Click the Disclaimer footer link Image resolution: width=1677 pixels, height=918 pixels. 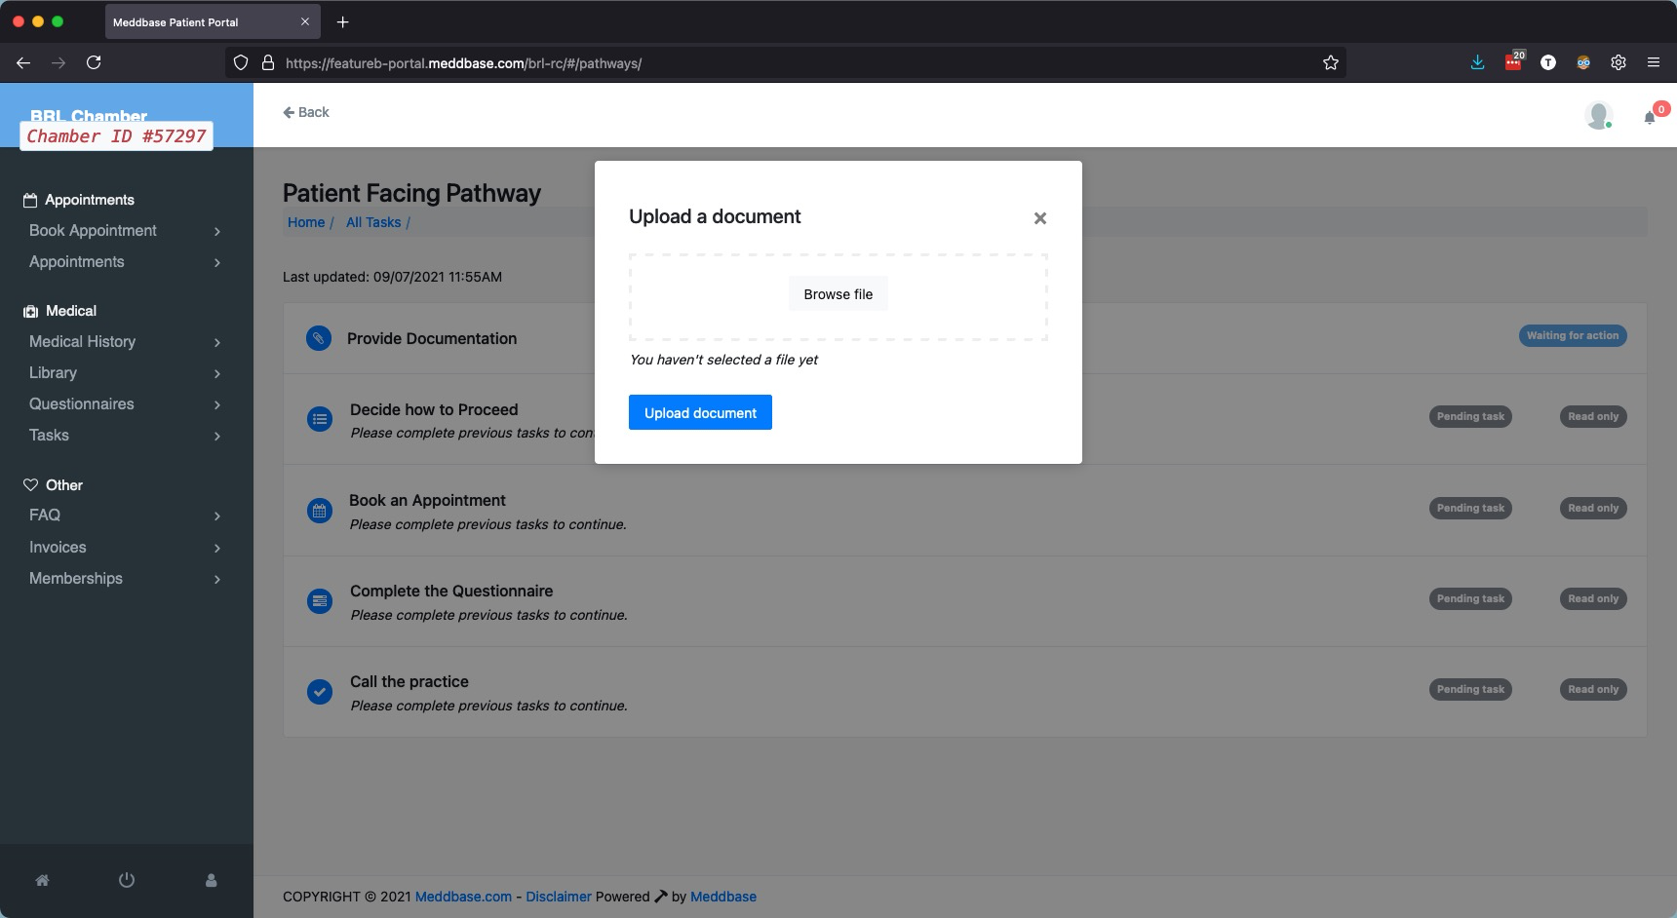click(x=558, y=897)
